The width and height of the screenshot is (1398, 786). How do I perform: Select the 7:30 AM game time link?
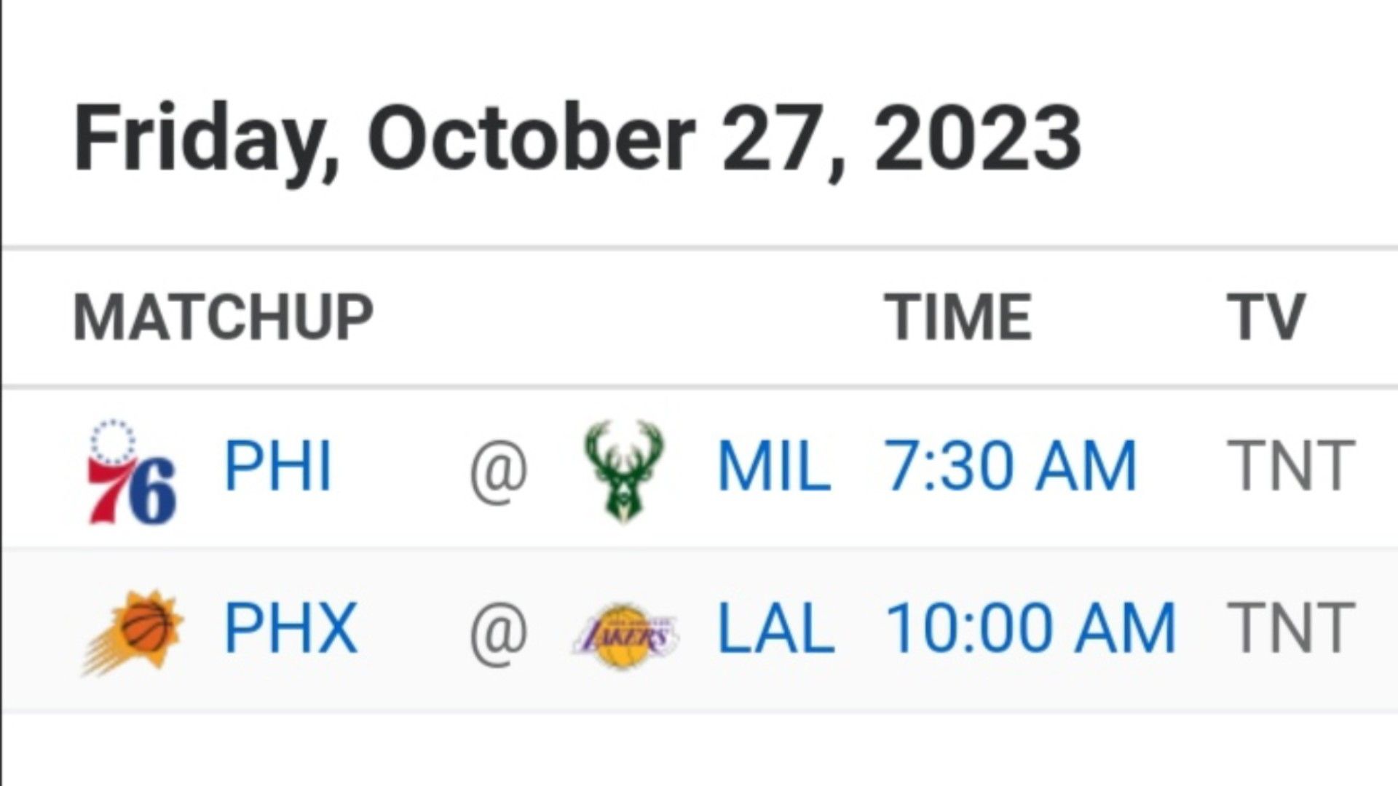pyautogui.click(x=1010, y=466)
